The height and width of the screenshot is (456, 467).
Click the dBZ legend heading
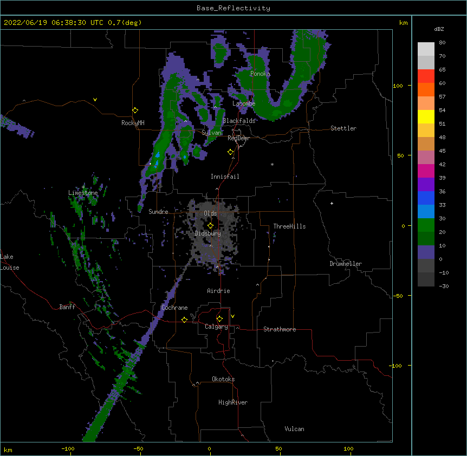pyautogui.click(x=439, y=29)
